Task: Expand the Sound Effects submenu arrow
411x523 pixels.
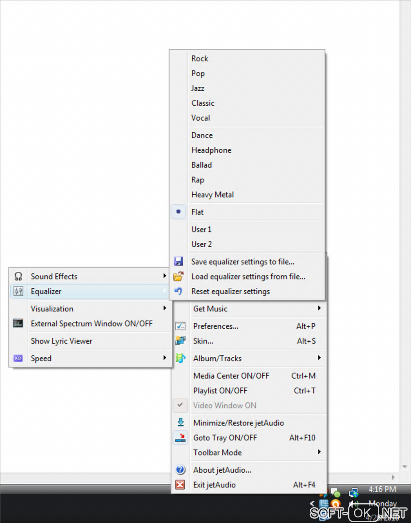Action: click(164, 276)
